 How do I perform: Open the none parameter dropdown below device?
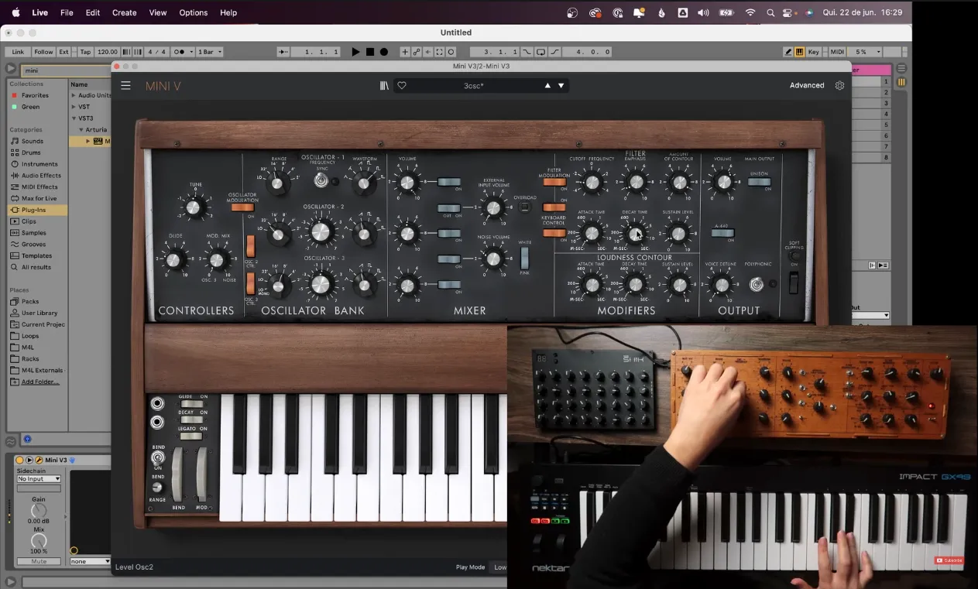(x=90, y=561)
